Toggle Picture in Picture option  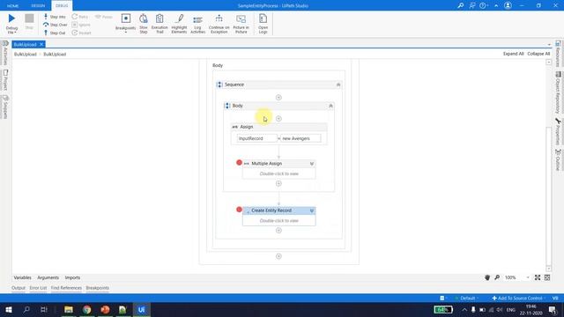[x=241, y=24]
